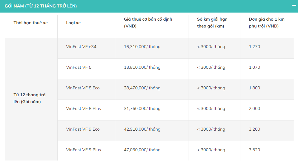298x162 pixels.
Task: Click the 31,760,000/ tháng price
Action: 142,108
